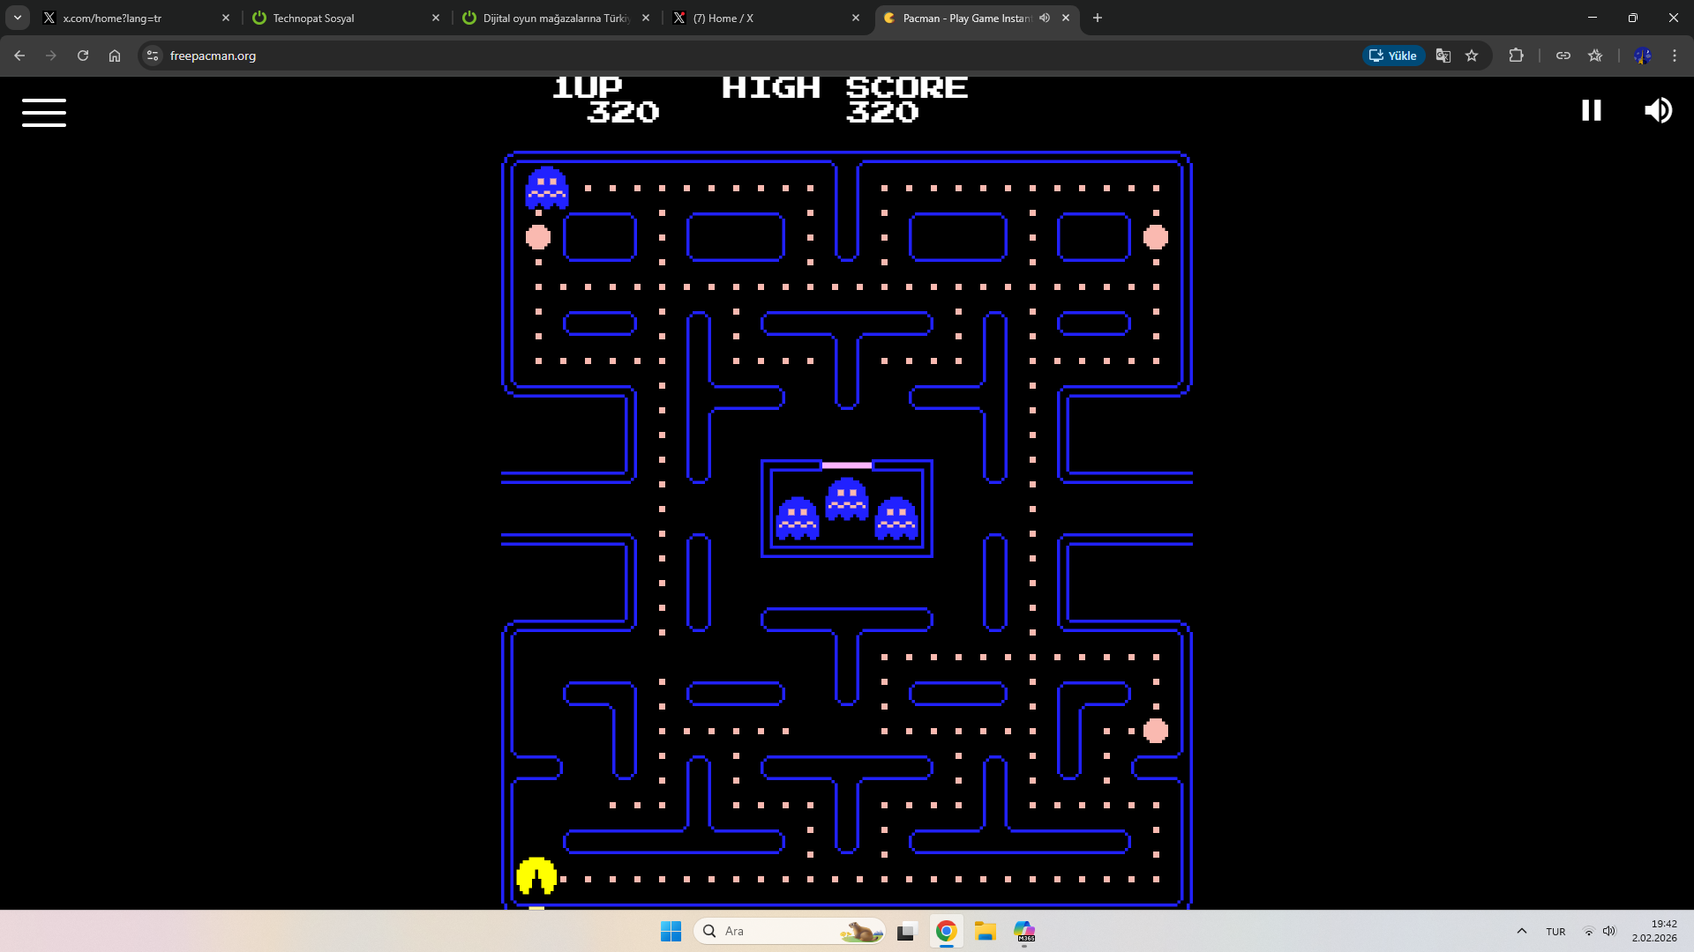This screenshot has height=952, width=1694.
Task: Open File Explorer from the taskbar
Action: click(985, 931)
